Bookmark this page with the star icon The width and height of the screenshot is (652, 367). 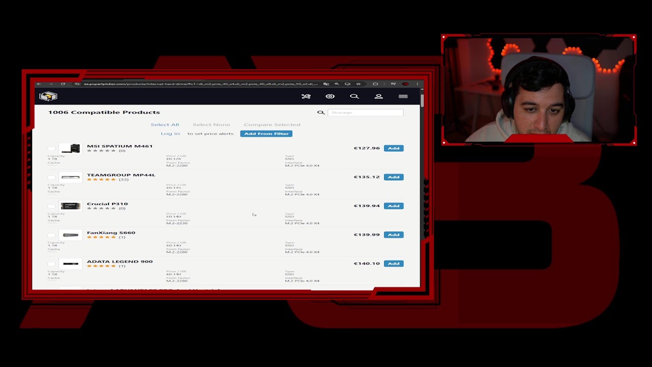tap(359, 84)
